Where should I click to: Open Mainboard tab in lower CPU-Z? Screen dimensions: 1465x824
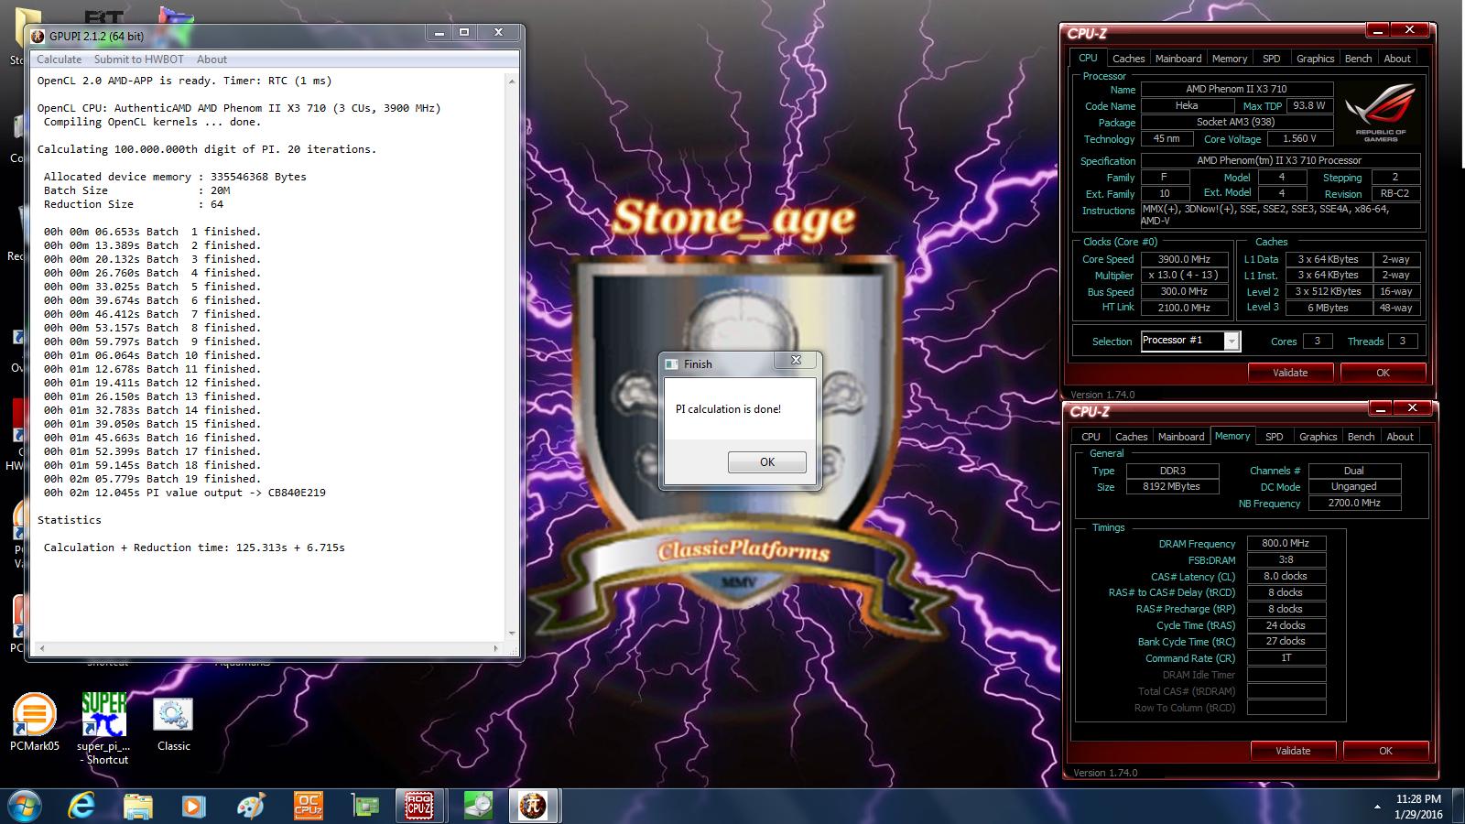coord(1180,437)
